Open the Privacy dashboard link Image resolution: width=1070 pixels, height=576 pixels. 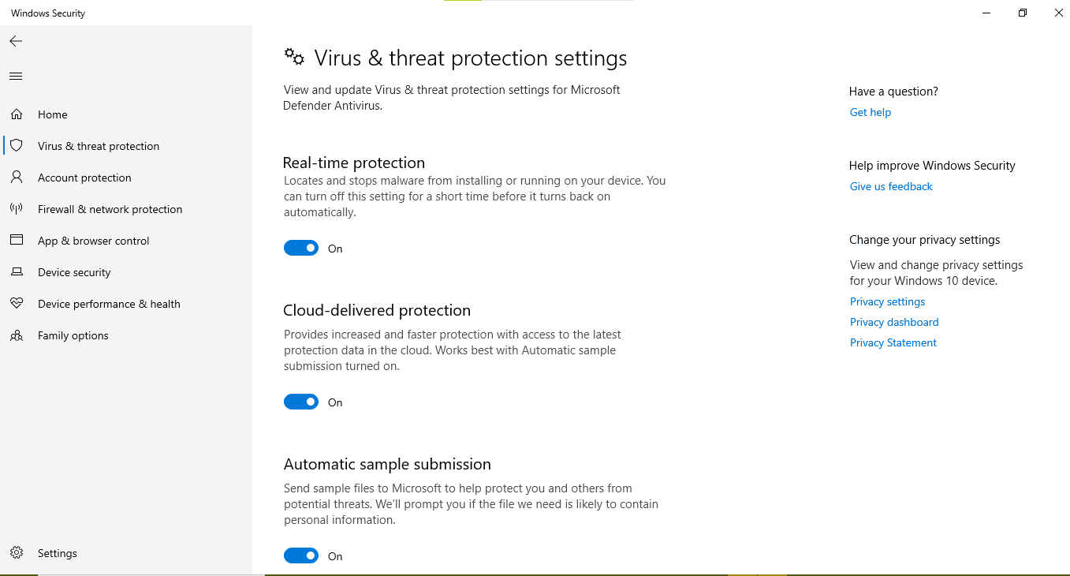pos(893,322)
